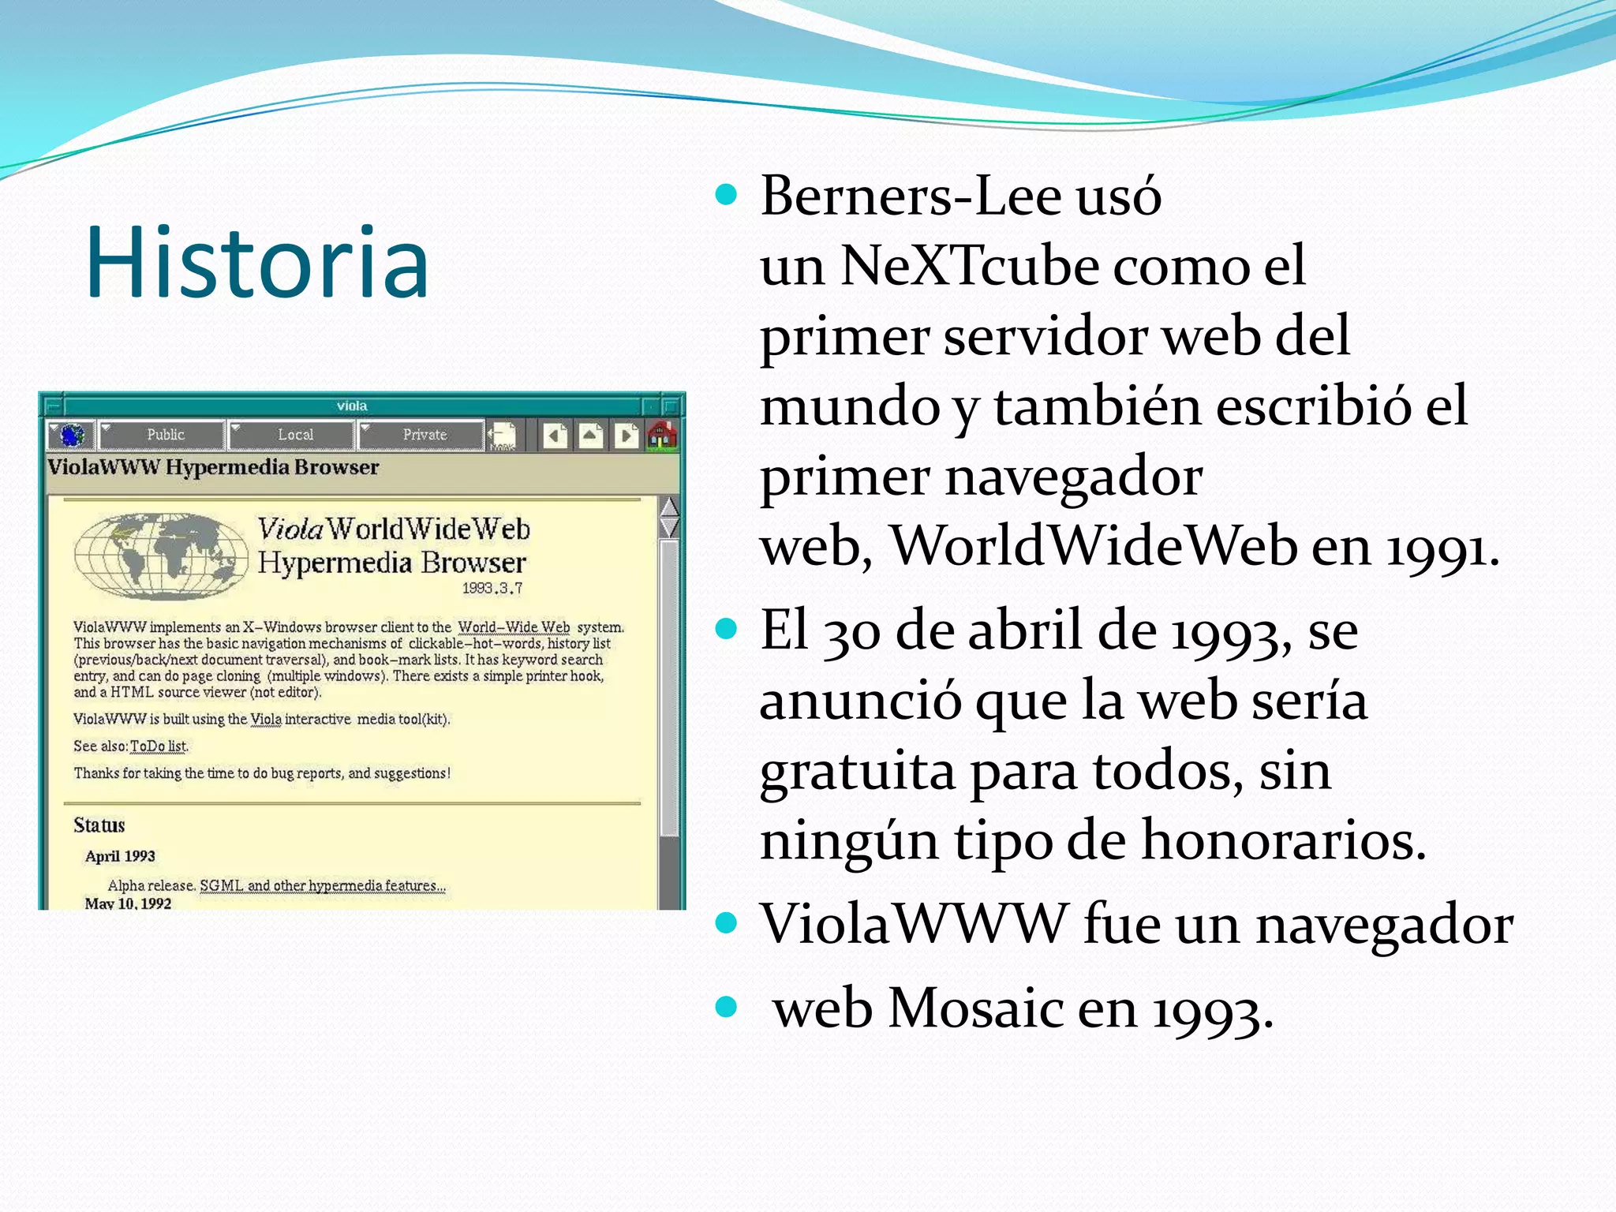1616x1212 pixels.
Task: Click 'Thanks for taking the time' sentence
Action: tap(262, 773)
